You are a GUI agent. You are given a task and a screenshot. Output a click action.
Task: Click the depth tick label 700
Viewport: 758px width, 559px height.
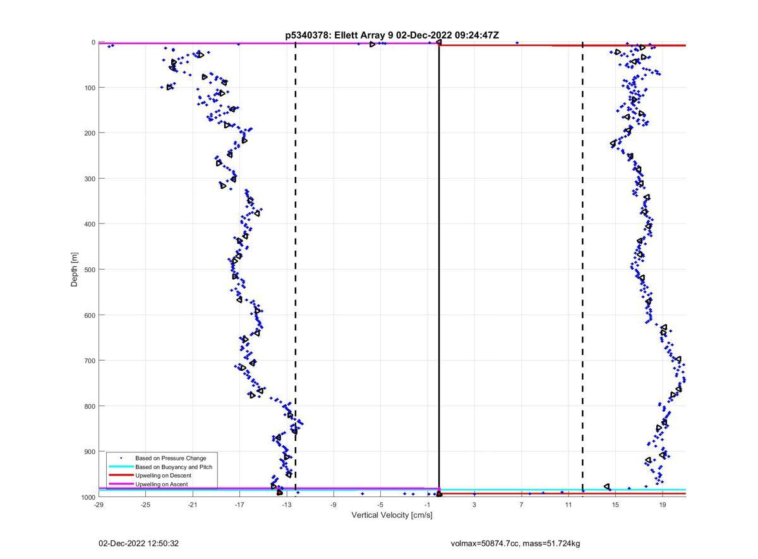(90, 361)
